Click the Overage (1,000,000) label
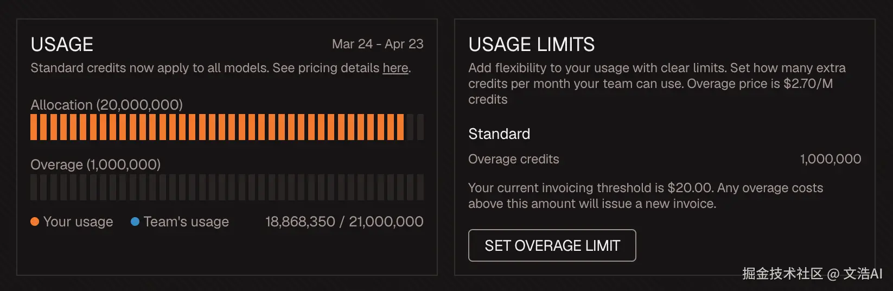Image resolution: width=893 pixels, height=291 pixels. coord(95,165)
